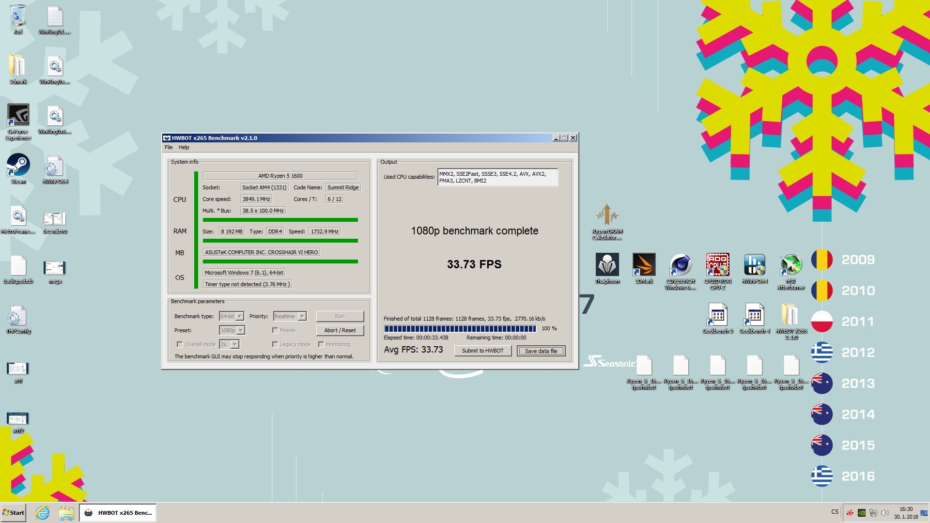Viewport: 930px width, 523px height.
Task: Open the Backups.bdb file
Action: point(18,269)
